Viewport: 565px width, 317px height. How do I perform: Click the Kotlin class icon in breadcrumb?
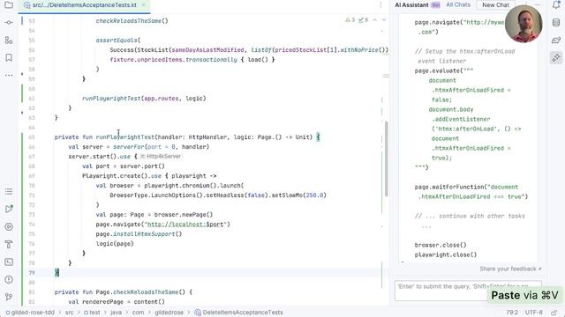pyautogui.click(x=198, y=313)
